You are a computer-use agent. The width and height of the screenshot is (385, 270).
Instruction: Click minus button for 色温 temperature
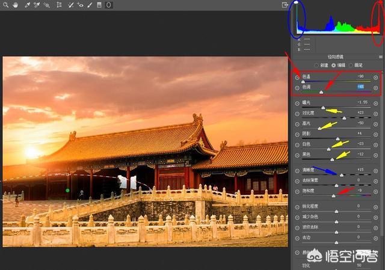click(297, 78)
